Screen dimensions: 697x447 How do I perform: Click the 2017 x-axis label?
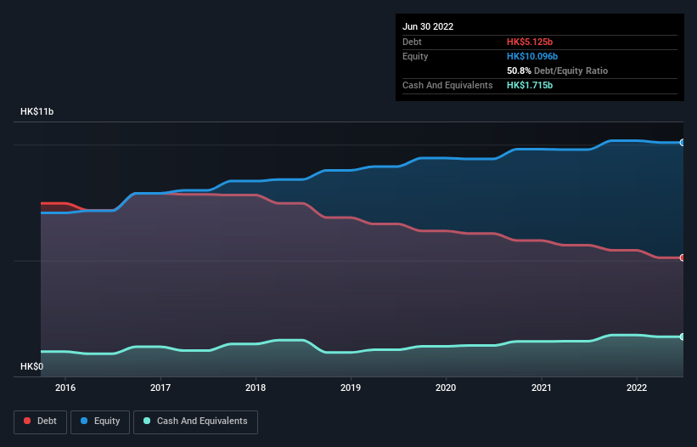pyautogui.click(x=160, y=388)
